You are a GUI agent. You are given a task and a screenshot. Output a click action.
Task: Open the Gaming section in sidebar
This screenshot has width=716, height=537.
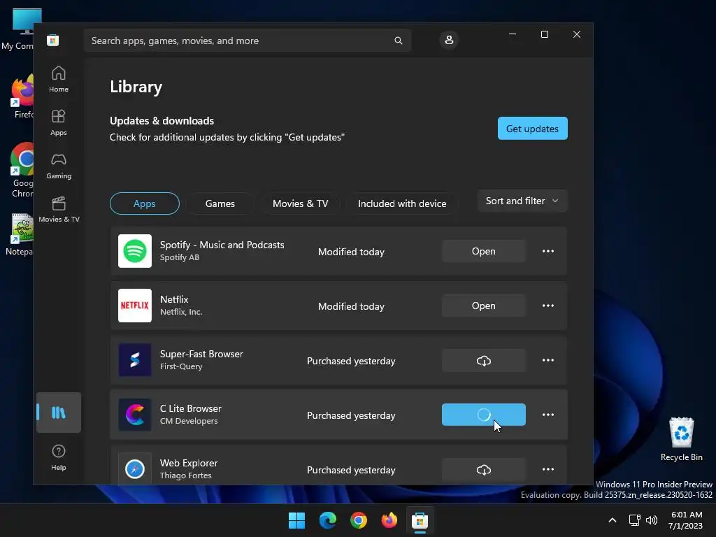click(59, 166)
